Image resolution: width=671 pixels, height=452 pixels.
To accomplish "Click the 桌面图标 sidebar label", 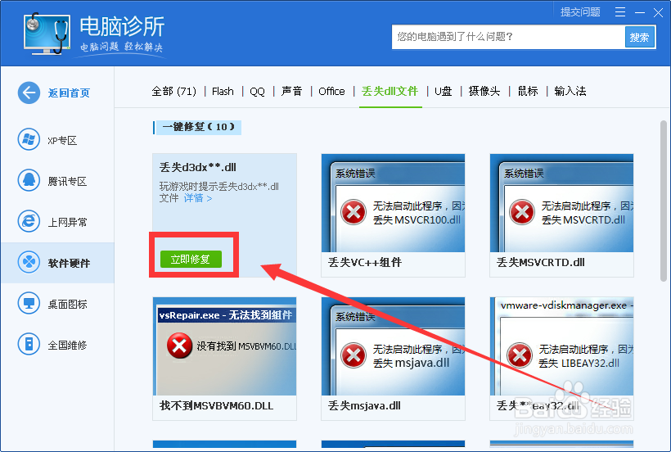I will [67, 305].
